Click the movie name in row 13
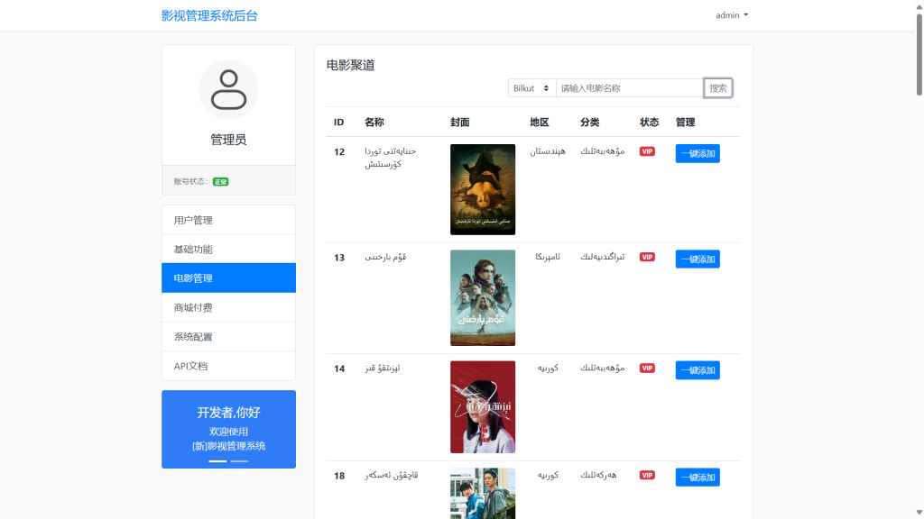 385,257
